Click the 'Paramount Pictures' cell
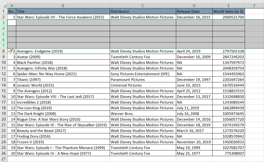The image size is (264, 162). coord(143,80)
